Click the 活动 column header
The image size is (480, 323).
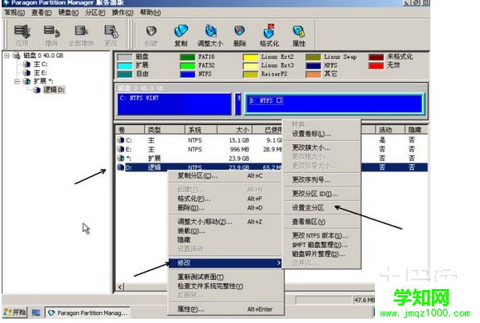pos(390,130)
